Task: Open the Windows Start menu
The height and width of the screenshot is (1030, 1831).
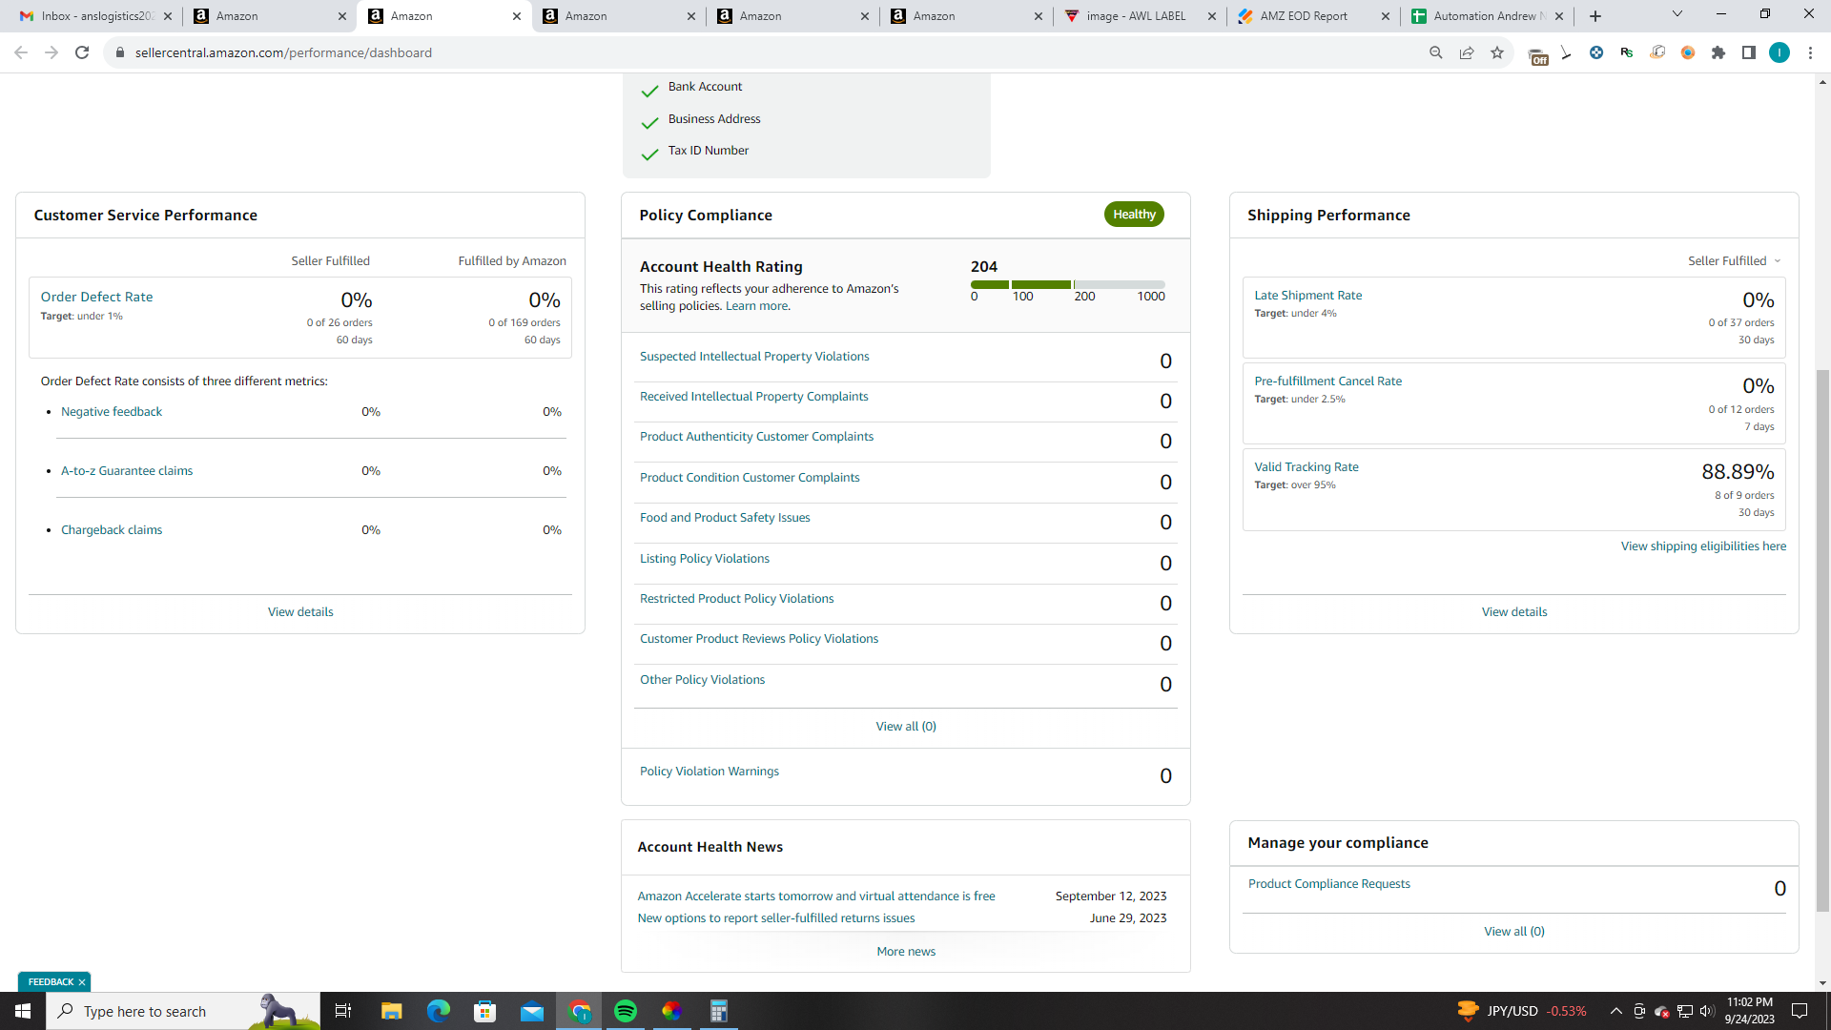Action: pyautogui.click(x=23, y=1011)
